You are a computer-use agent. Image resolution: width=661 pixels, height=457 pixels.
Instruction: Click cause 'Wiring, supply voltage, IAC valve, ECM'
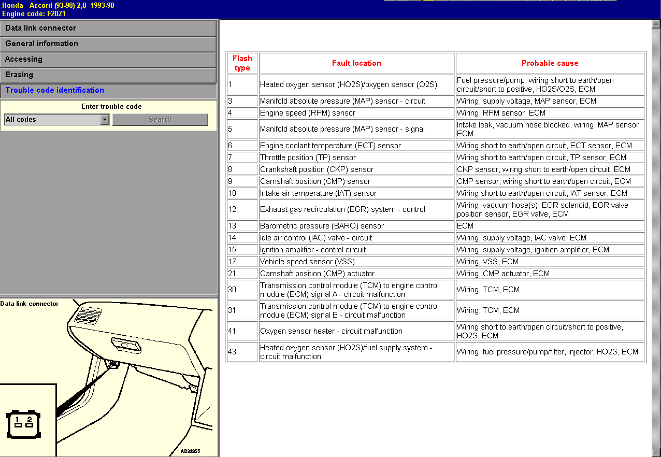point(522,238)
